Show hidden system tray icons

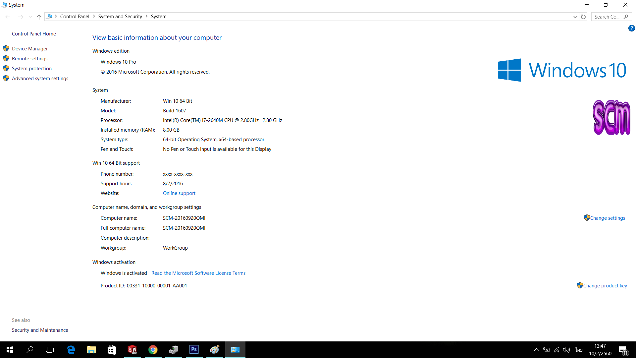(537, 350)
